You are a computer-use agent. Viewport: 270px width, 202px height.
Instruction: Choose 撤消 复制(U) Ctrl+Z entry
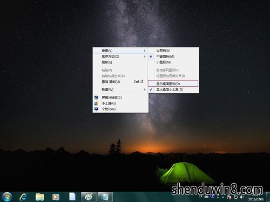click(120, 82)
